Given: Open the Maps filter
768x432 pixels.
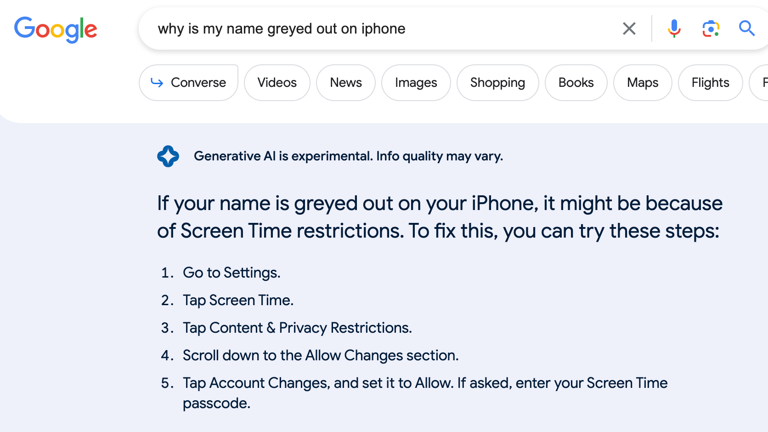Looking at the screenshot, I should tap(643, 83).
